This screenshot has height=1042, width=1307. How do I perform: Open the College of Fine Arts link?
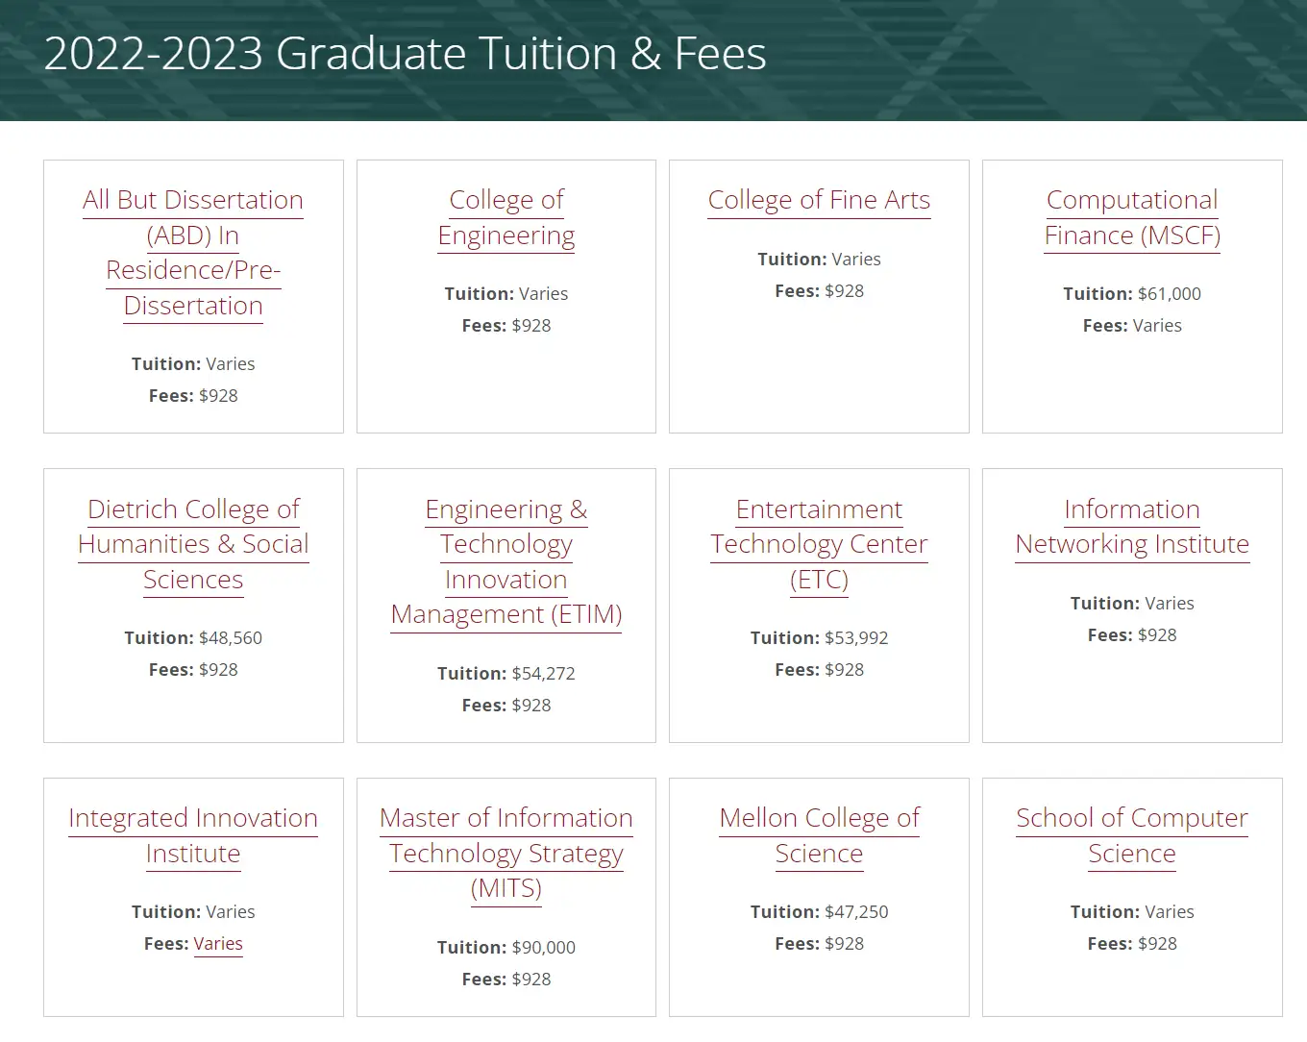point(819,200)
